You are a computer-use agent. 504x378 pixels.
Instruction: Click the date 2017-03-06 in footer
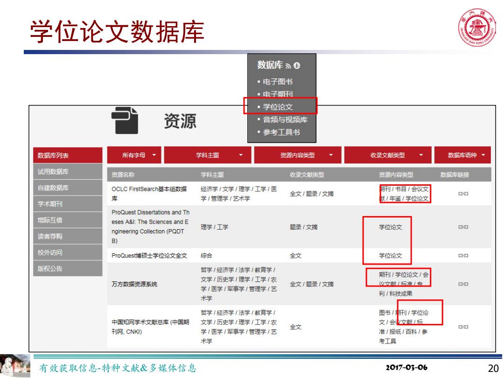coord(406,367)
